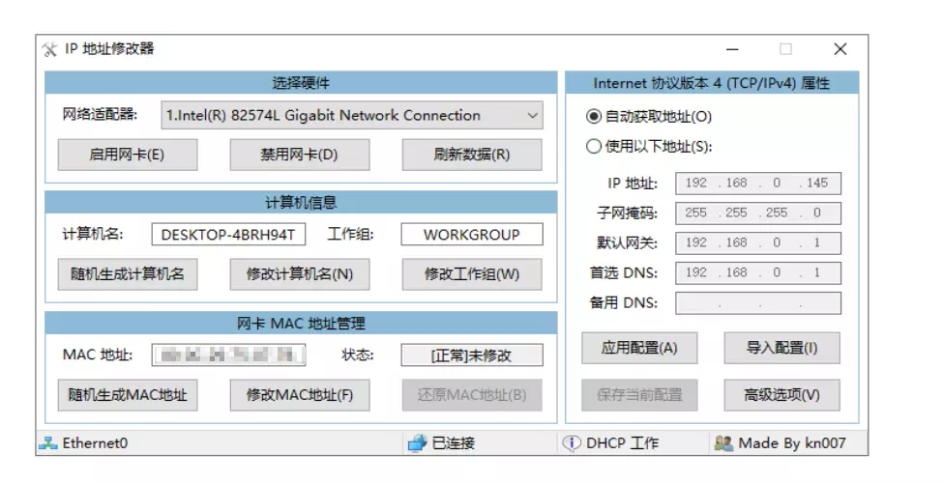Click 高级选项(V) button
The height and width of the screenshot is (483, 943).
click(781, 395)
